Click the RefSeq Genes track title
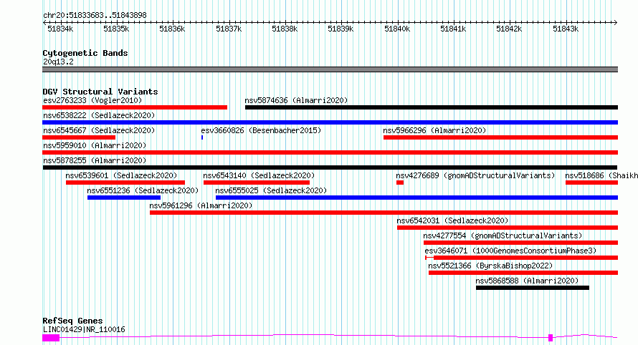Screen dimensions: 638x345 [x=72, y=321]
